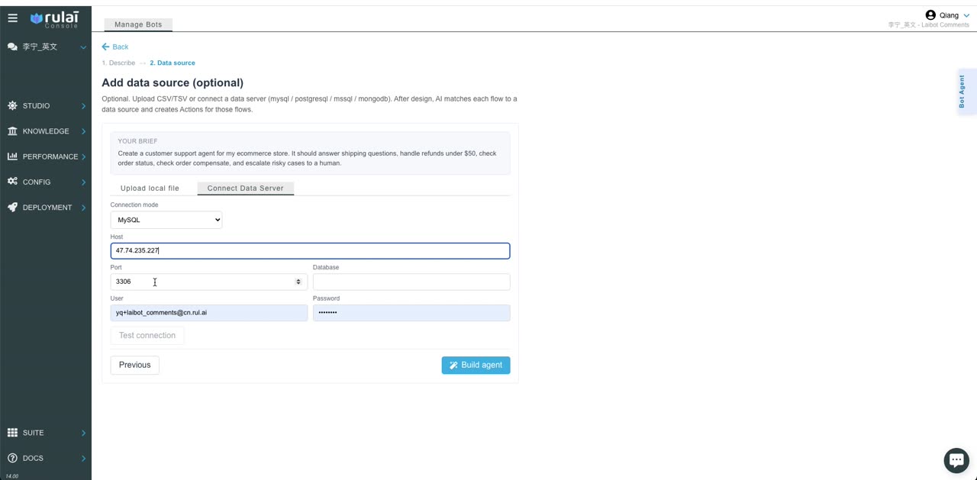Click the 14.00 version text
This screenshot has height=480, width=977.
[x=11, y=476]
